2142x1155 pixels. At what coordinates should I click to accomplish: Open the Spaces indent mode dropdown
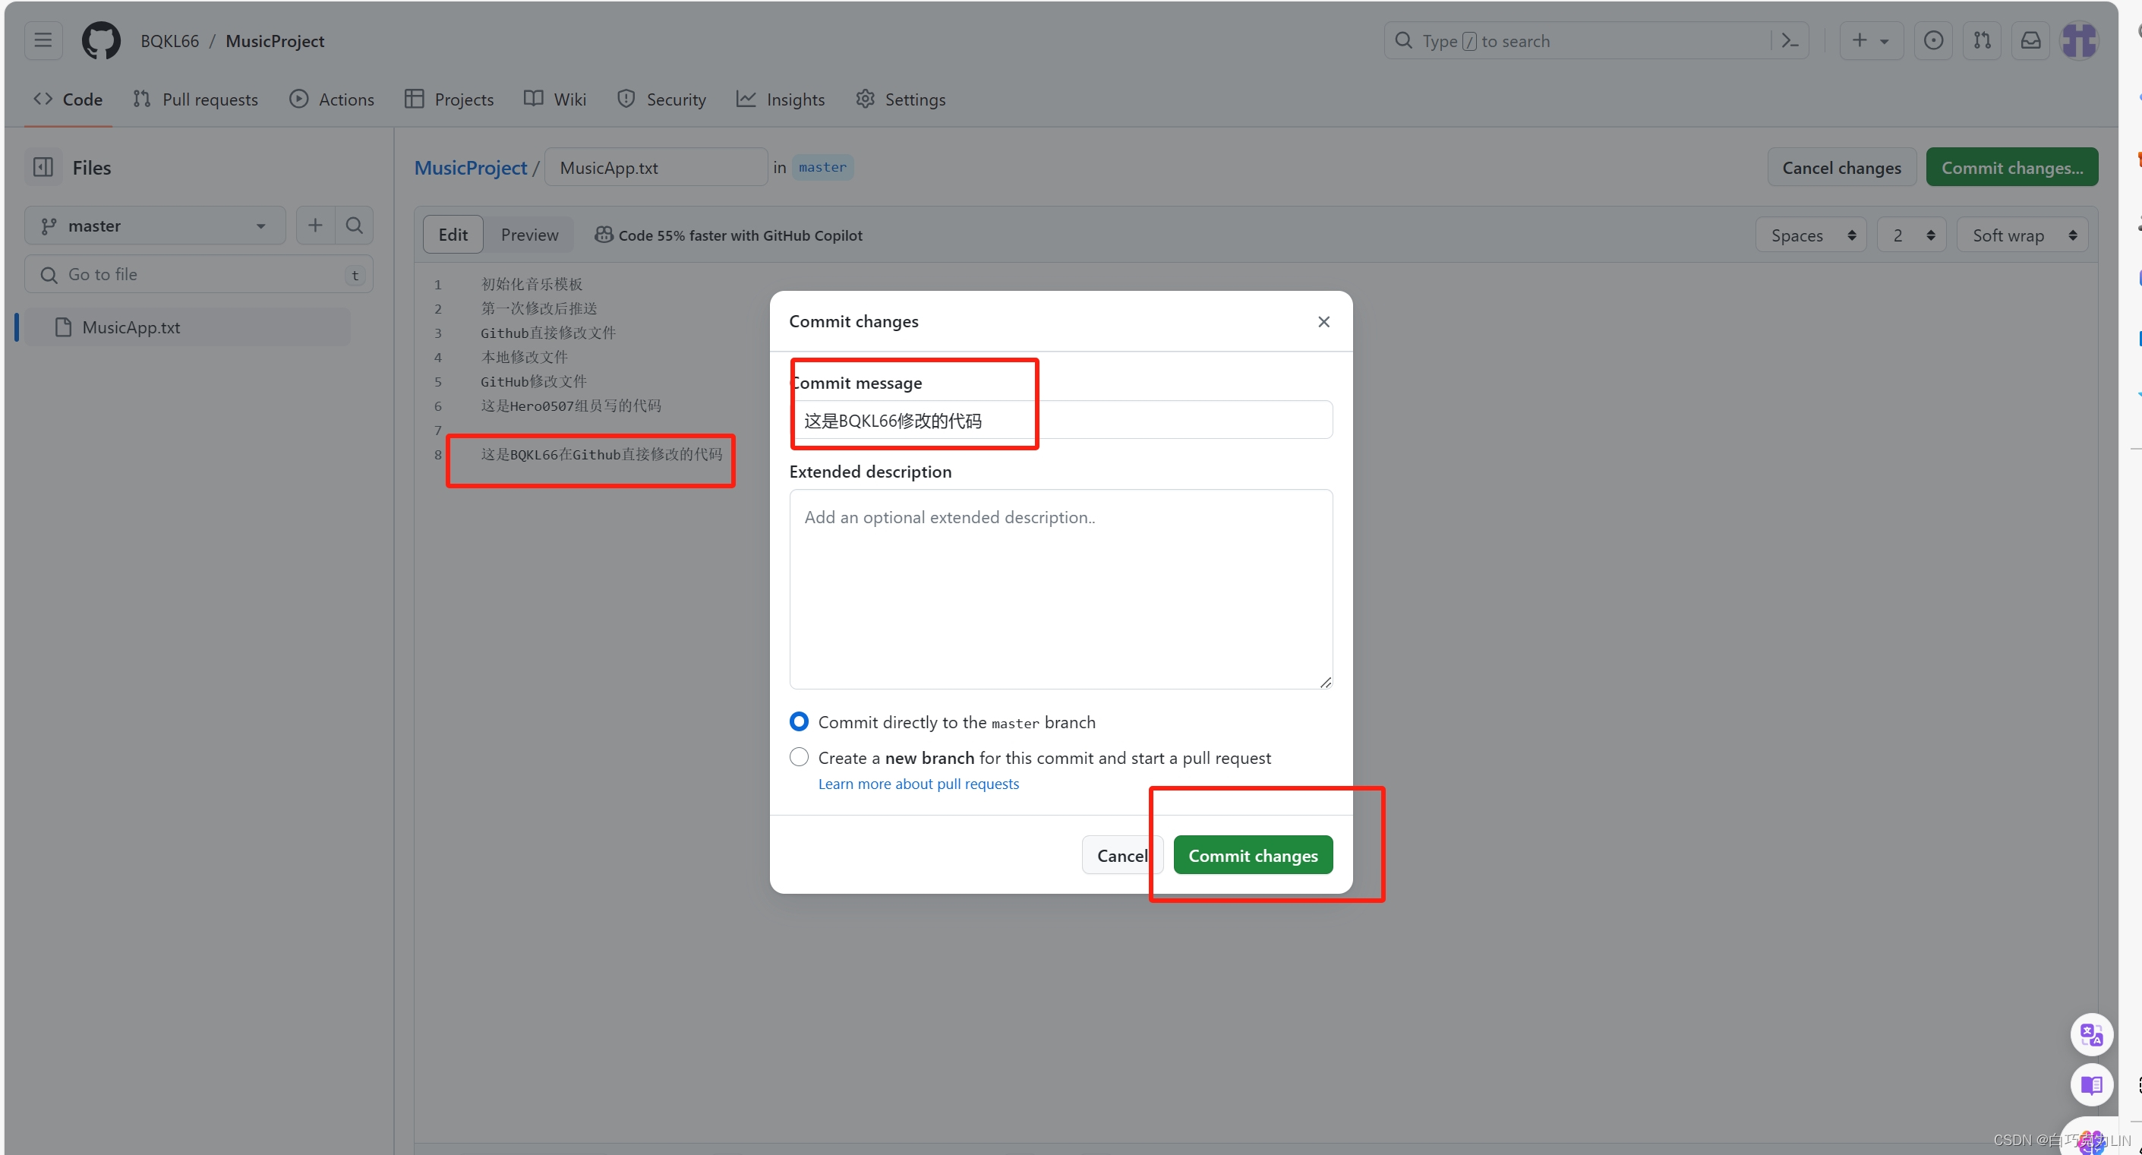point(1811,235)
